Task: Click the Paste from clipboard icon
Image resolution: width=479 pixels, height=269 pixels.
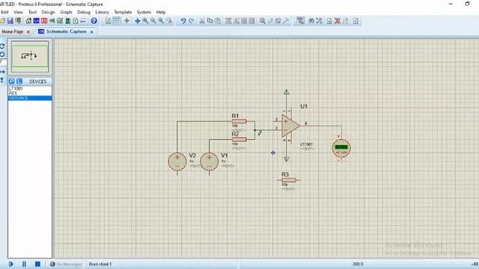Action: [x=218, y=21]
